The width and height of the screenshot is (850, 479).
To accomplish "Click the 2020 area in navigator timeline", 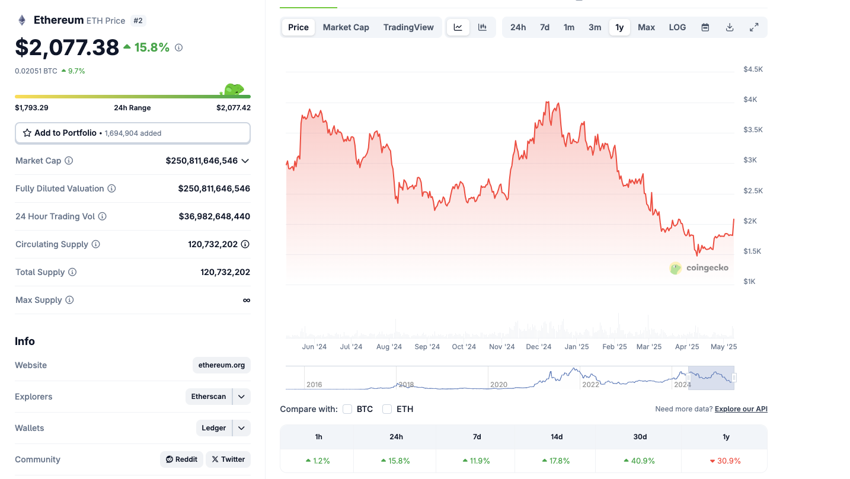I will coord(499,384).
